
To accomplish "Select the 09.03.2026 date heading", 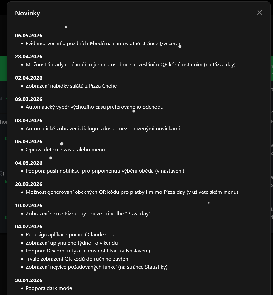I will (x=29, y=99).
